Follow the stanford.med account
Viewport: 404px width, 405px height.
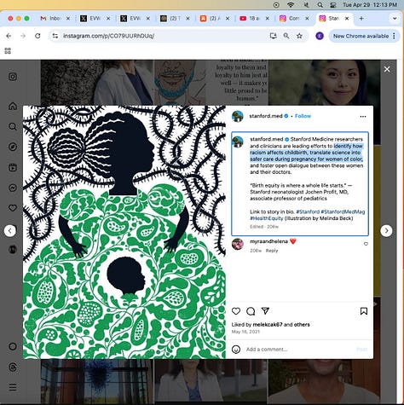pos(303,116)
